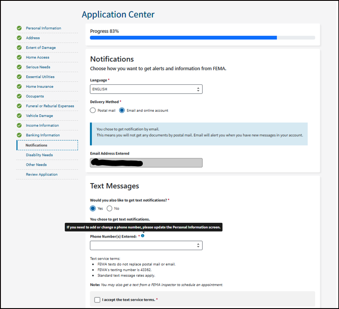
Task: Select No for text notifications
Action: pos(109,209)
